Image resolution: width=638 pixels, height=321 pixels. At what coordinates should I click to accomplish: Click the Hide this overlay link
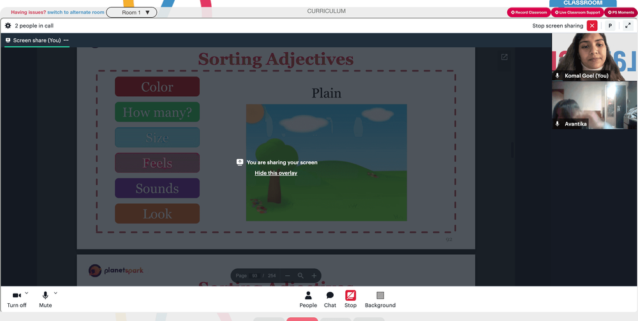pyautogui.click(x=276, y=173)
